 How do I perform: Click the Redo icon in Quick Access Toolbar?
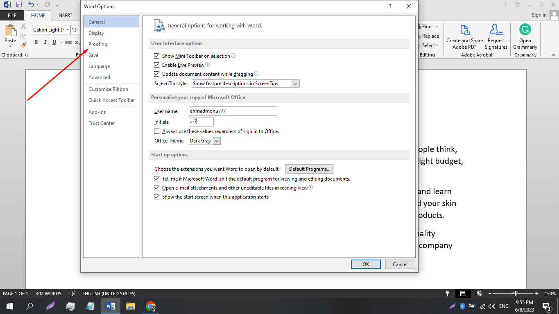47,5
